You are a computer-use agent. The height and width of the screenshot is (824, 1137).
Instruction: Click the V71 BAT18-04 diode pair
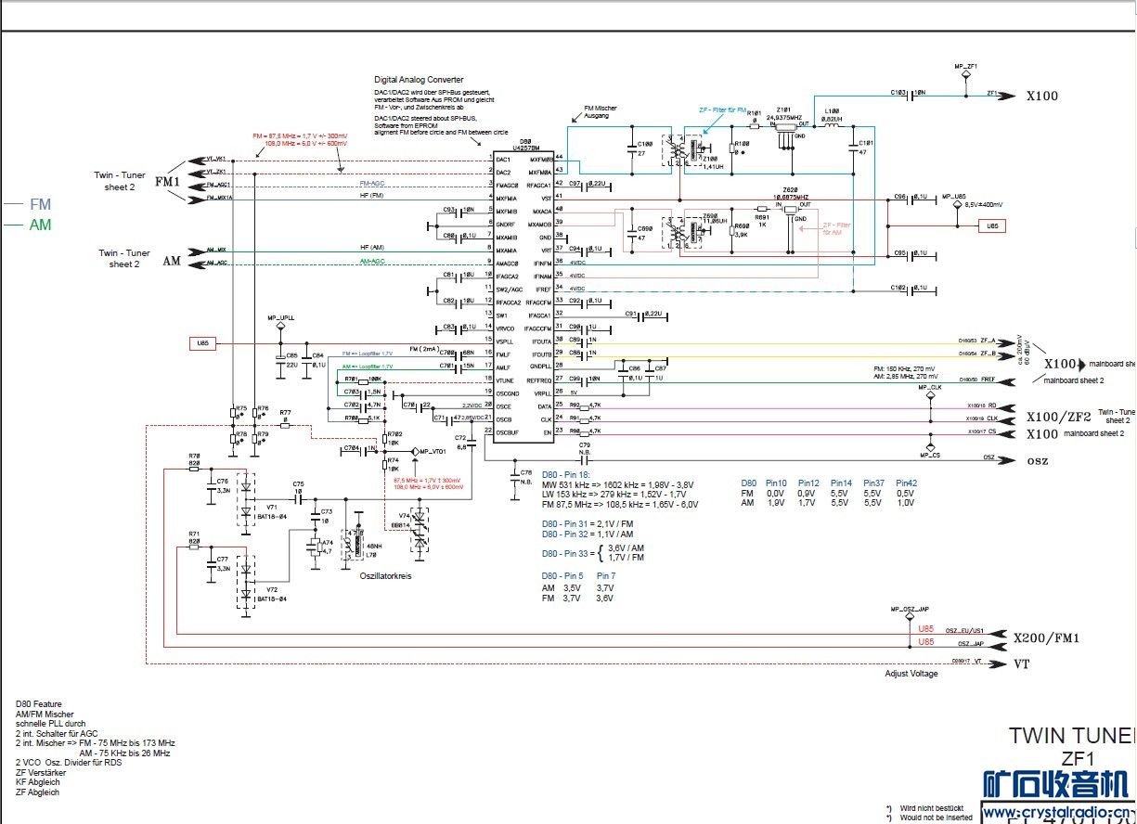coord(246,499)
